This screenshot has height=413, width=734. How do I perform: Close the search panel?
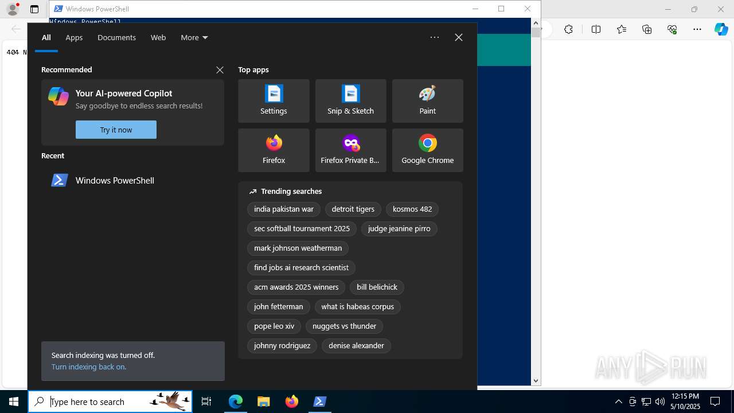(459, 37)
